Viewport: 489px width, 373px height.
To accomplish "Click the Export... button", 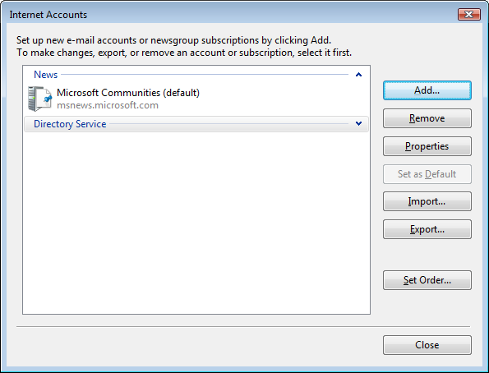I will pyautogui.click(x=427, y=229).
